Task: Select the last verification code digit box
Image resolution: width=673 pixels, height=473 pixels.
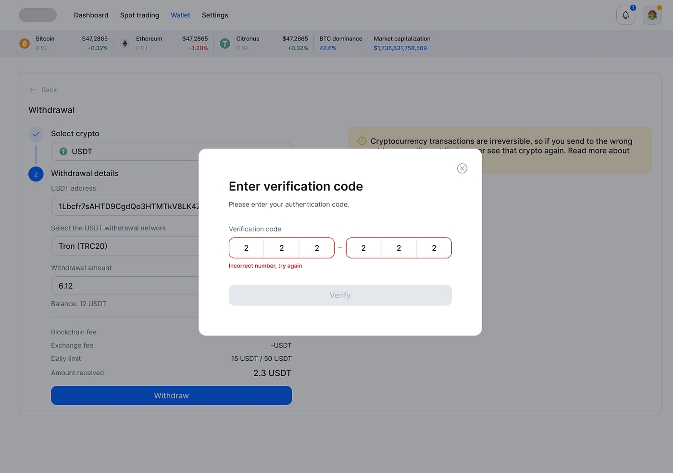Action: pyautogui.click(x=434, y=248)
